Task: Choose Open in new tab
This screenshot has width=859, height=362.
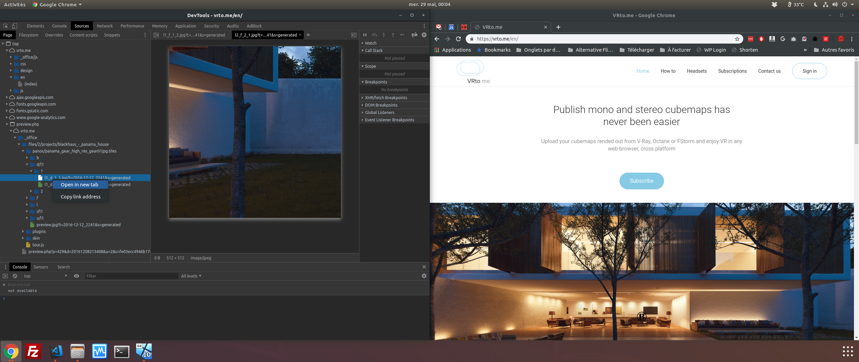Action: (x=80, y=185)
